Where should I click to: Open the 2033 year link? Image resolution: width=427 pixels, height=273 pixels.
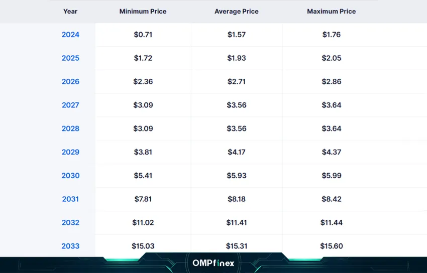pyautogui.click(x=70, y=246)
